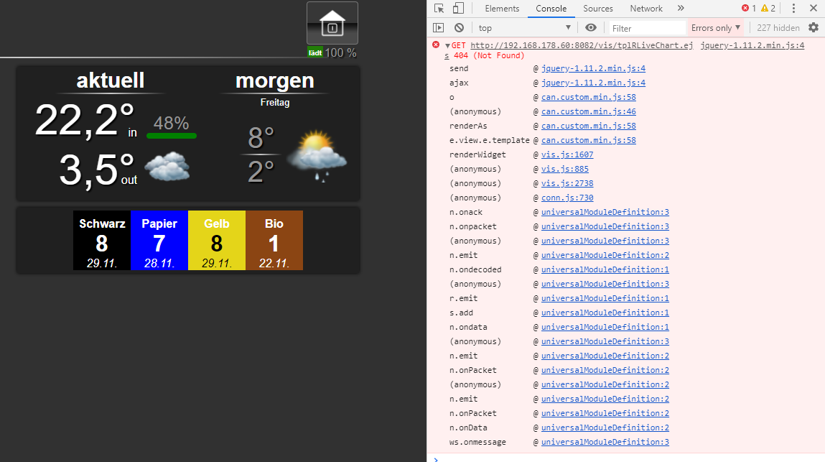
Task: Toggle the device toolbar icon
Action: (458, 9)
